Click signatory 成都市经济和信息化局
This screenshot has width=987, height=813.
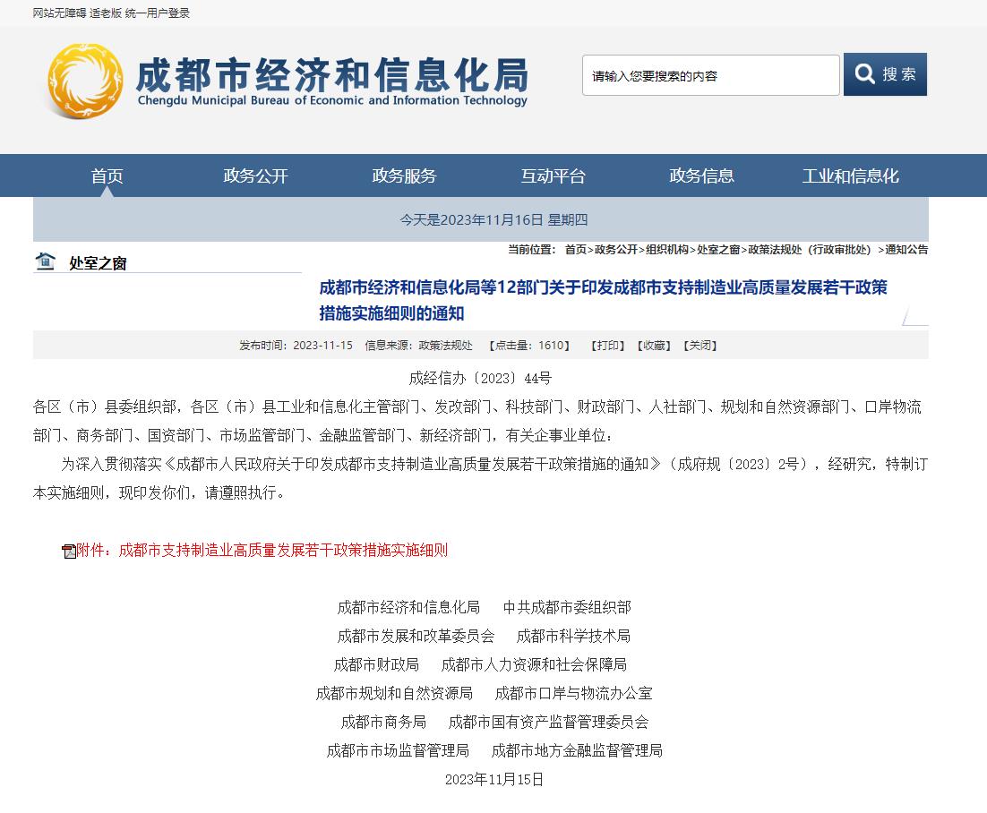pyautogui.click(x=408, y=607)
